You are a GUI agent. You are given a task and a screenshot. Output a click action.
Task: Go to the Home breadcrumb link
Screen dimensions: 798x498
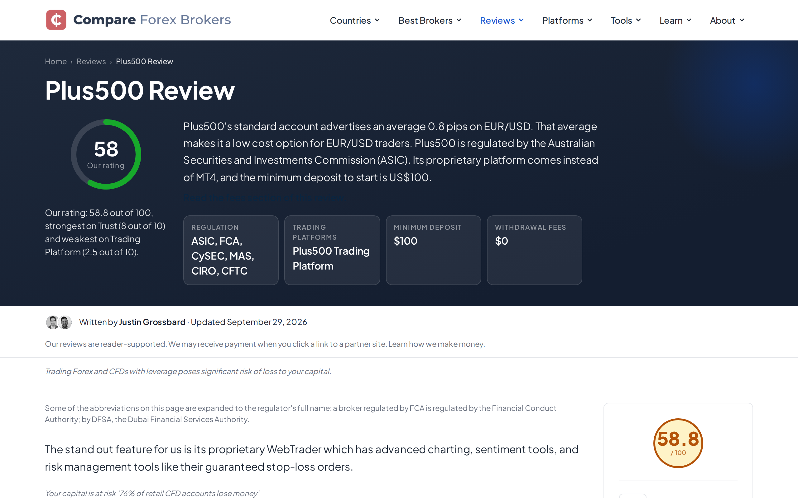click(x=56, y=62)
